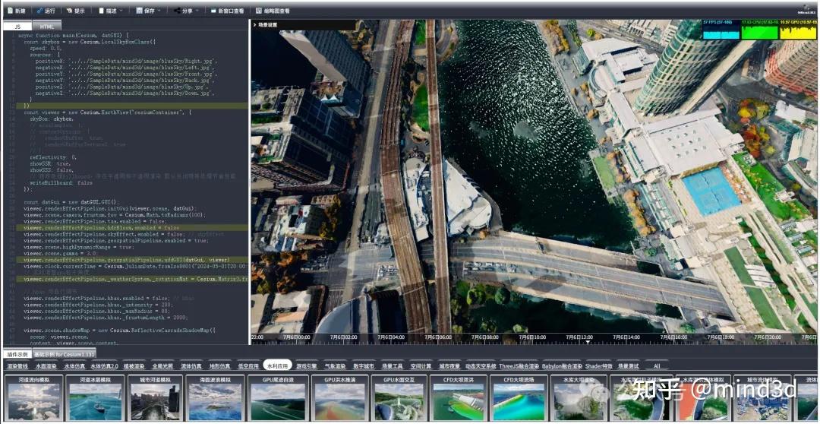Image resolution: width=820 pixels, height=424 pixels.
Task: Open the 描述 (Description) dropdown
Action: pyautogui.click(x=111, y=11)
